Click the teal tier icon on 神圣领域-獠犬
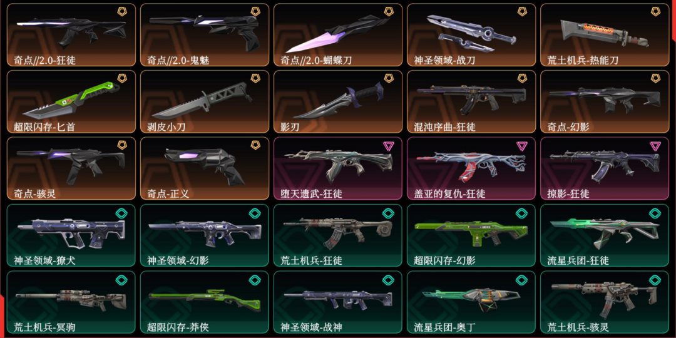This screenshot has height=338, width=676. tap(121, 213)
